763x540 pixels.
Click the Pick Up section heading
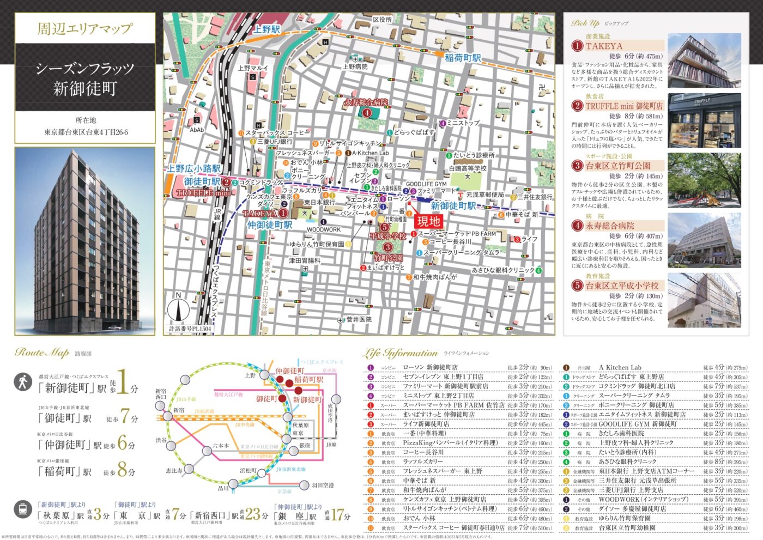pyautogui.click(x=585, y=23)
